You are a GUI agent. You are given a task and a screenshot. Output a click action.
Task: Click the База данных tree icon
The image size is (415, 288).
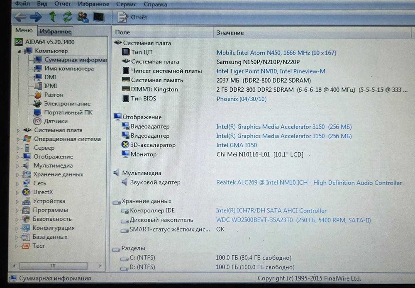click(25, 237)
